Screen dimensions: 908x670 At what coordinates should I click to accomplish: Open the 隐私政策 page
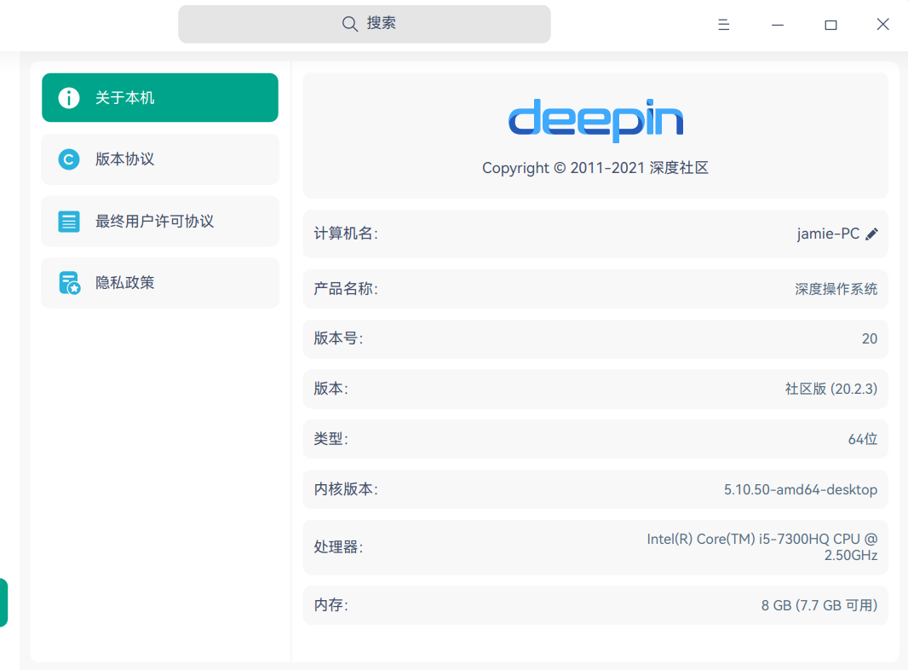coord(160,283)
